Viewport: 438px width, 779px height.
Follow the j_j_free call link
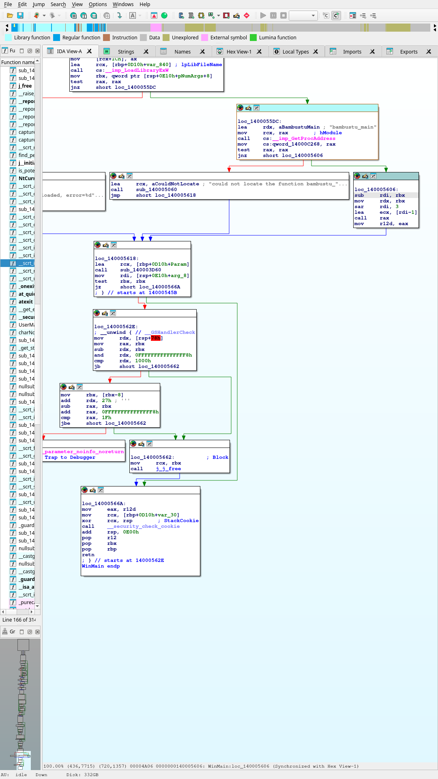168,469
